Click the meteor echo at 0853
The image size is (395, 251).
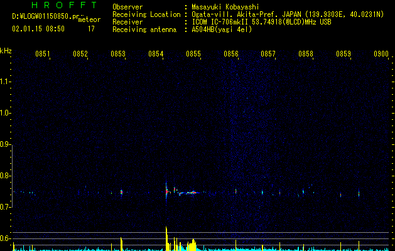(121, 193)
